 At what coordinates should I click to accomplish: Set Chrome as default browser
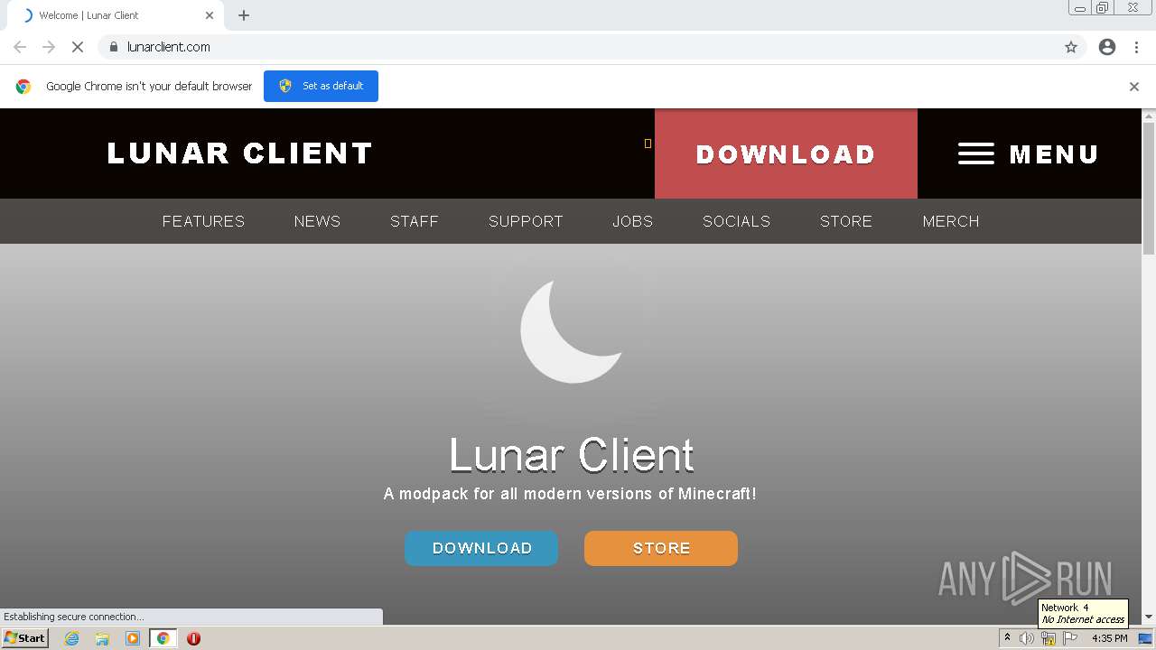(321, 86)
